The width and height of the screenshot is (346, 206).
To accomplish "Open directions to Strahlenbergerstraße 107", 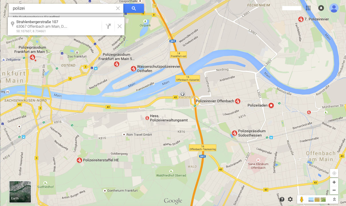I will [108, 26].
